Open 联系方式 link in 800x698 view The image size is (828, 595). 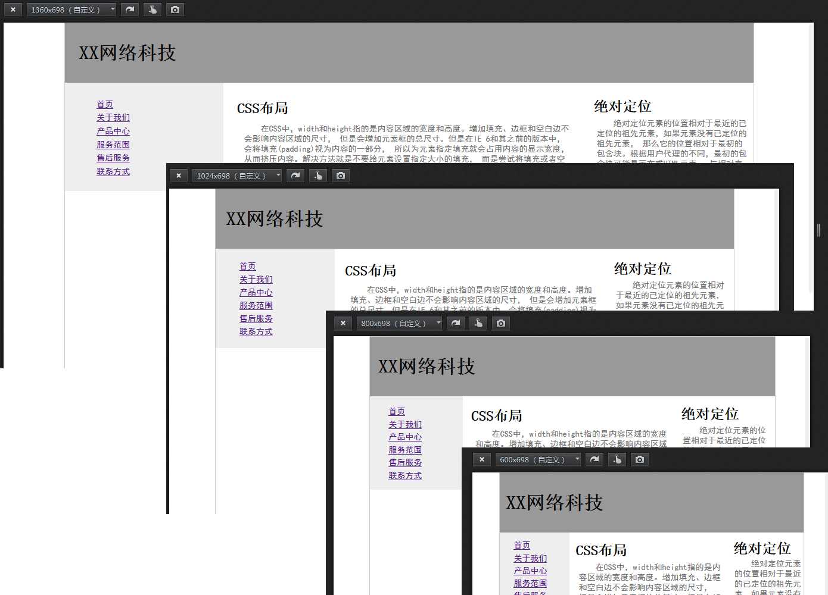tap(405, 475)
